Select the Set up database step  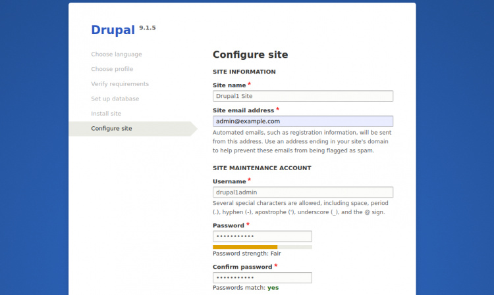pyautogui.click(x=115, y=99)
